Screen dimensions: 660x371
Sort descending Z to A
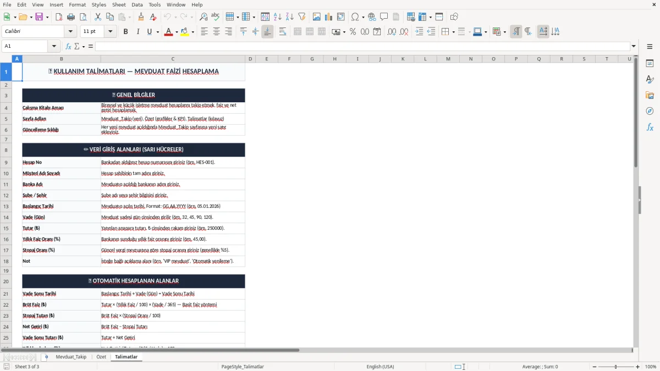point(290,17)
